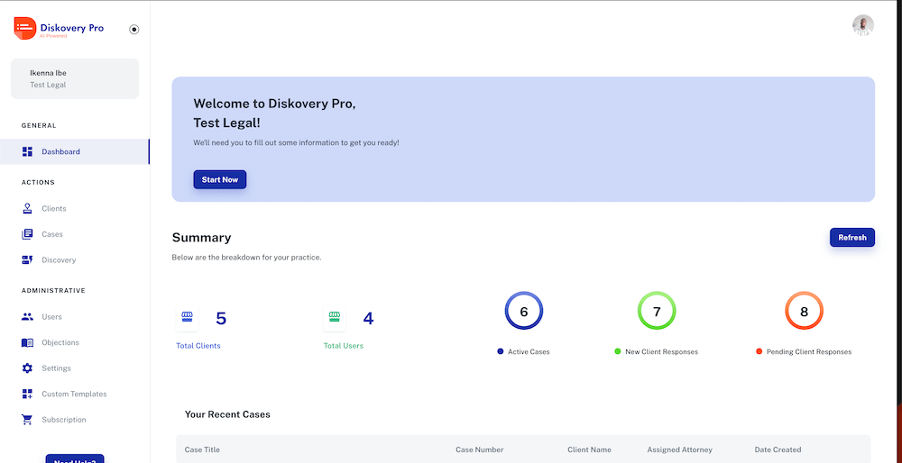The height and width of the screenshot is (463, 902).
Task: Click the Users group icon
Action: (x=27, y=317)
